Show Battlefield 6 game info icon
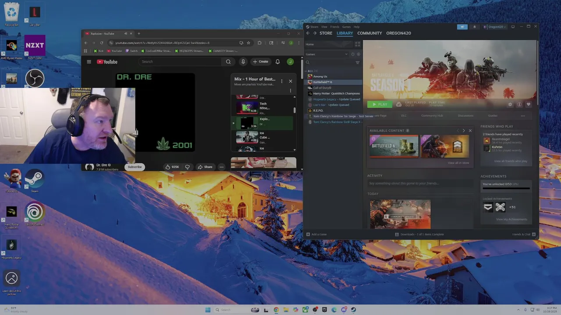Image resolution: width=561 pixels, height=315 pixels. 519,105
